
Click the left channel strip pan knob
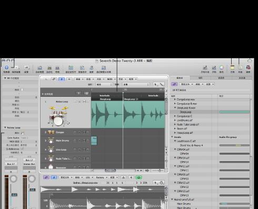point(13,178)
